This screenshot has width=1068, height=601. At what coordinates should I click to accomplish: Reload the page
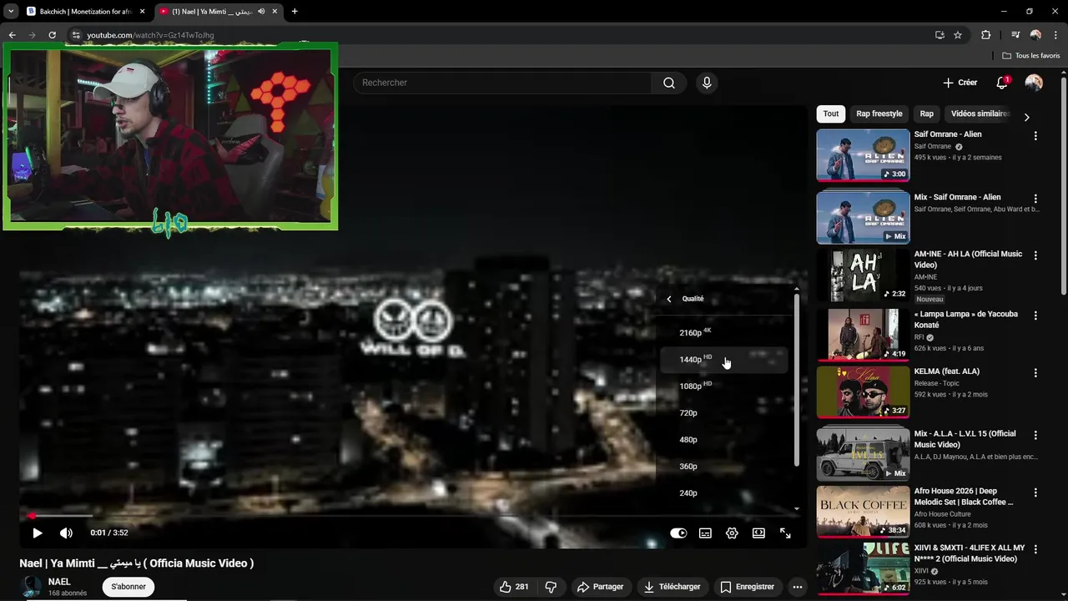tap(52, 35)
